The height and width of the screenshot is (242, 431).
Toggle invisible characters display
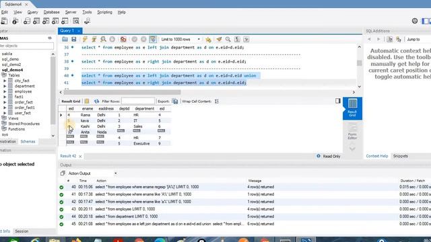point(237,39)
